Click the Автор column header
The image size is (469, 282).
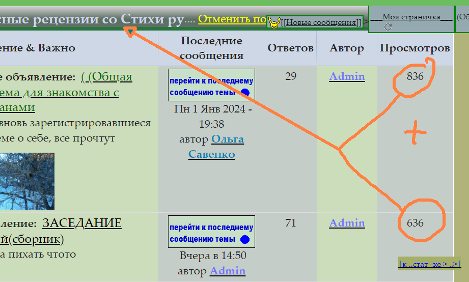[x=347, y=48]
